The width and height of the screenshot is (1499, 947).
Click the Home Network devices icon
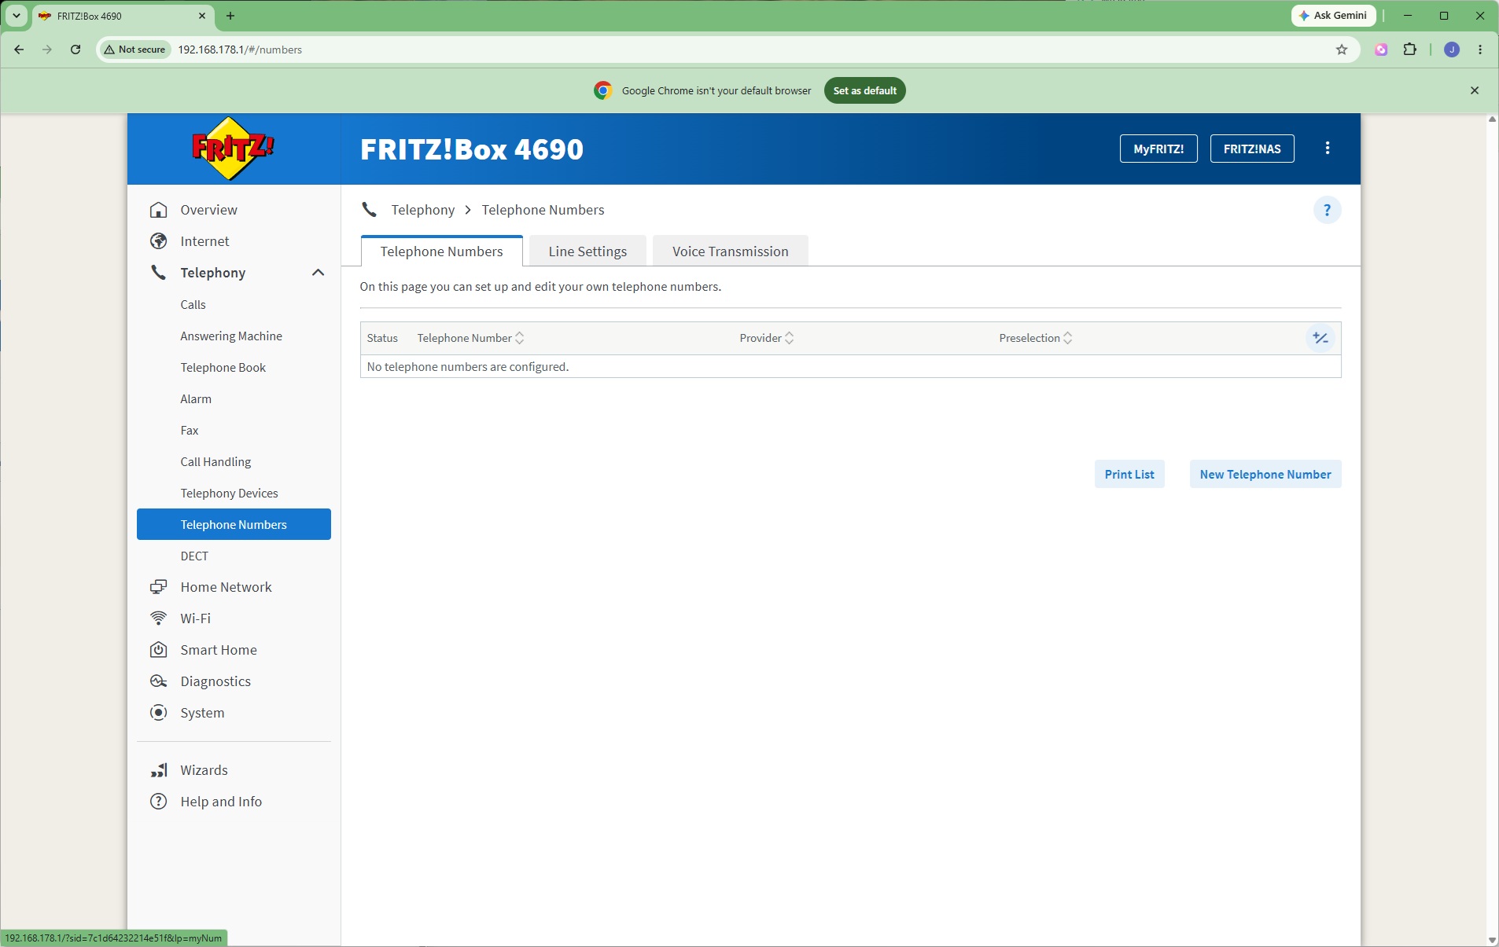[x=159, y=587]
